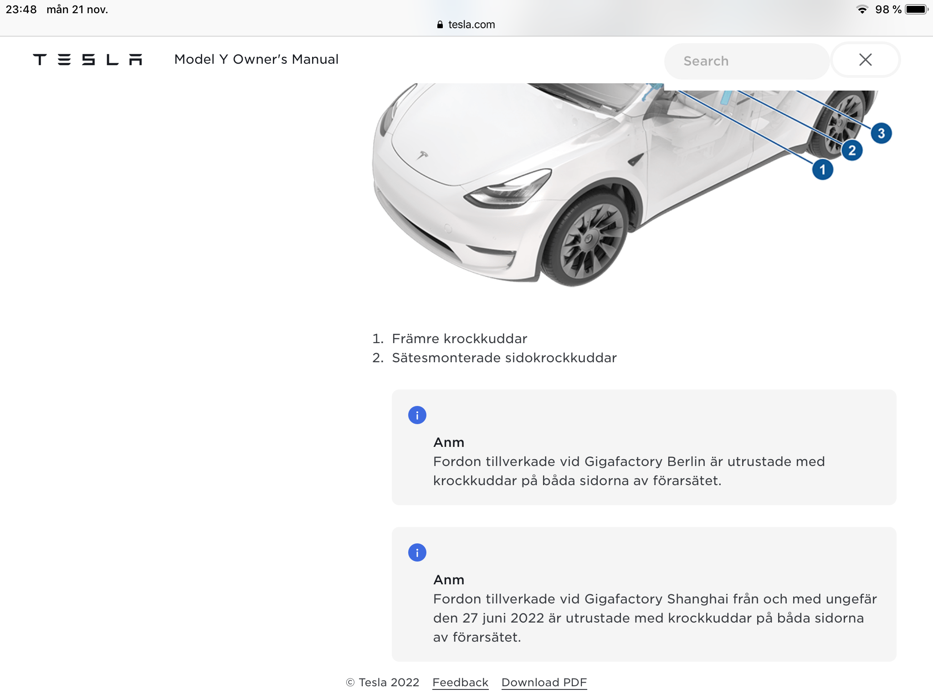Click the Främre krockkuddar list item
The image size is (933, 699).
(459, 339)
